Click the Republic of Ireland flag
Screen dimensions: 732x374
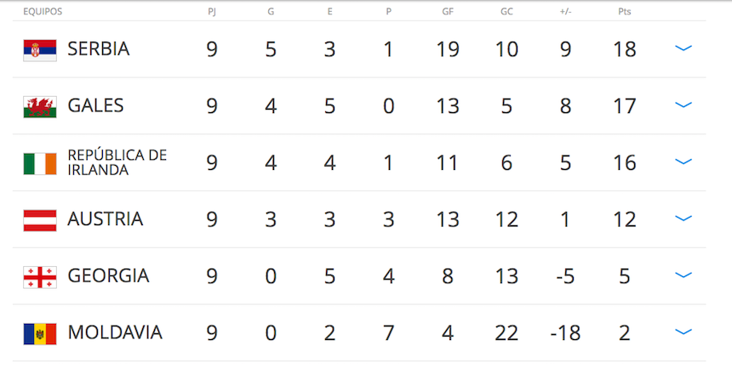click(40, 163)
